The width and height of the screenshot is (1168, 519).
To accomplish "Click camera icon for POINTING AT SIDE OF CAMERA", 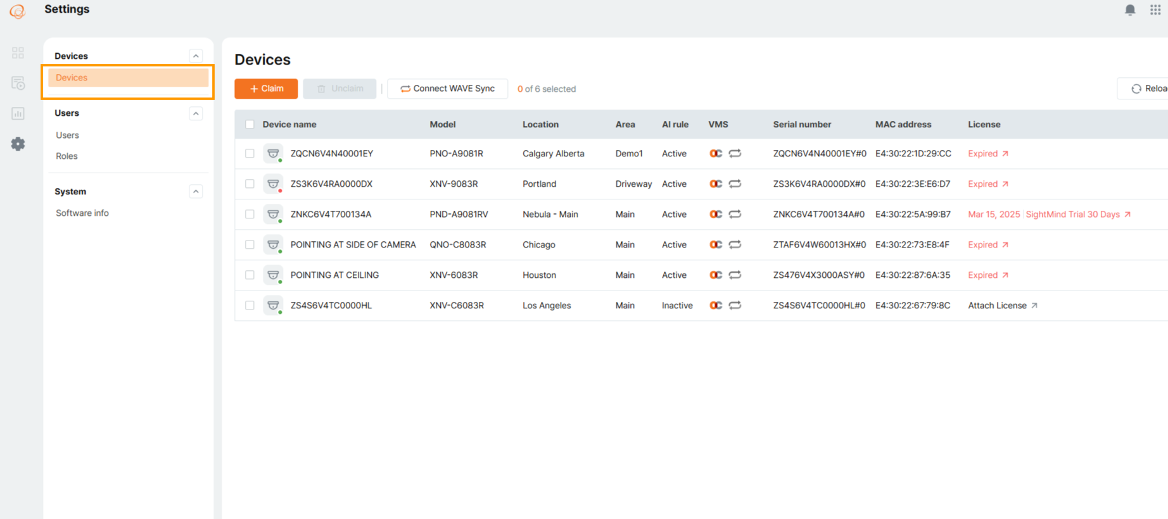I will [273, 245].
